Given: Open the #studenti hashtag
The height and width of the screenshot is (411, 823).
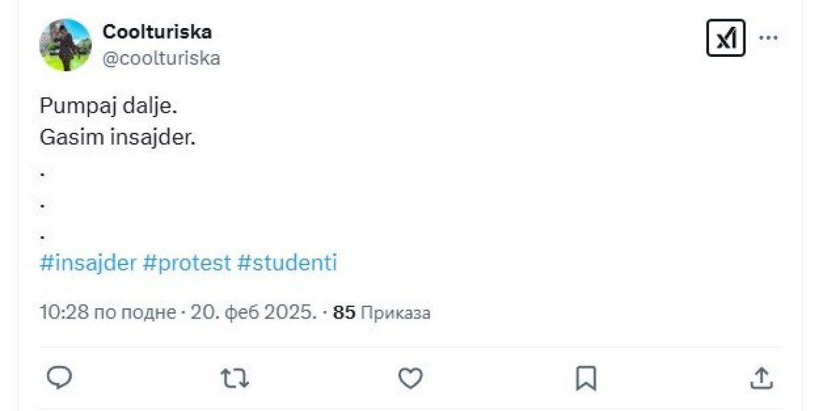Looking at the screenshot, I should (287, 263).
